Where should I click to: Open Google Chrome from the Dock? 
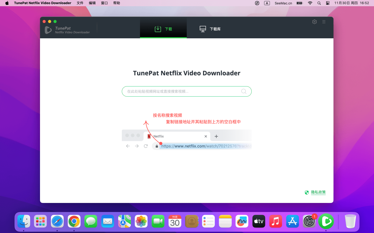pyautogui.click(x=74, y=221)
